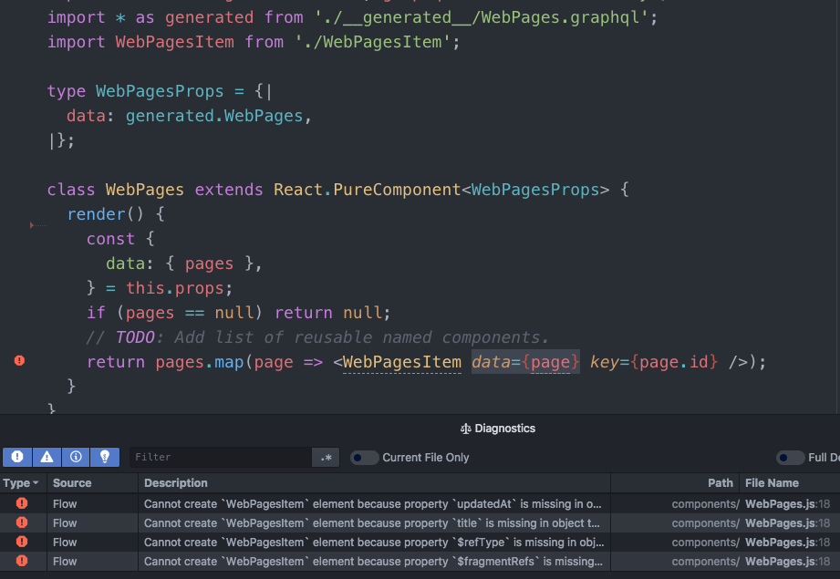Image resolution: width=840 pixels, height=579 pixels.
Task: Click the underlined WebPagesItem identifier in code
Action: [x=401, y=361]
